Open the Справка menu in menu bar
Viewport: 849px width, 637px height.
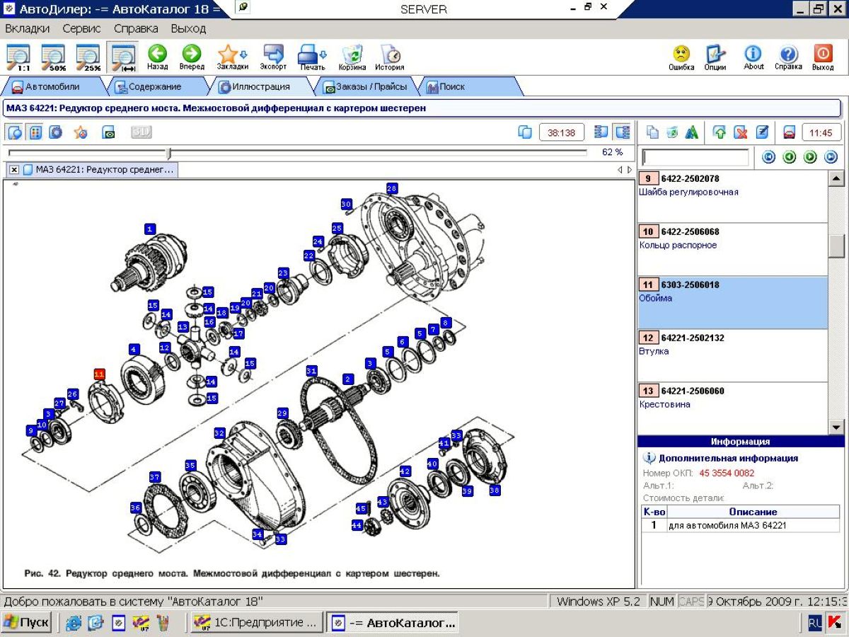136,29
